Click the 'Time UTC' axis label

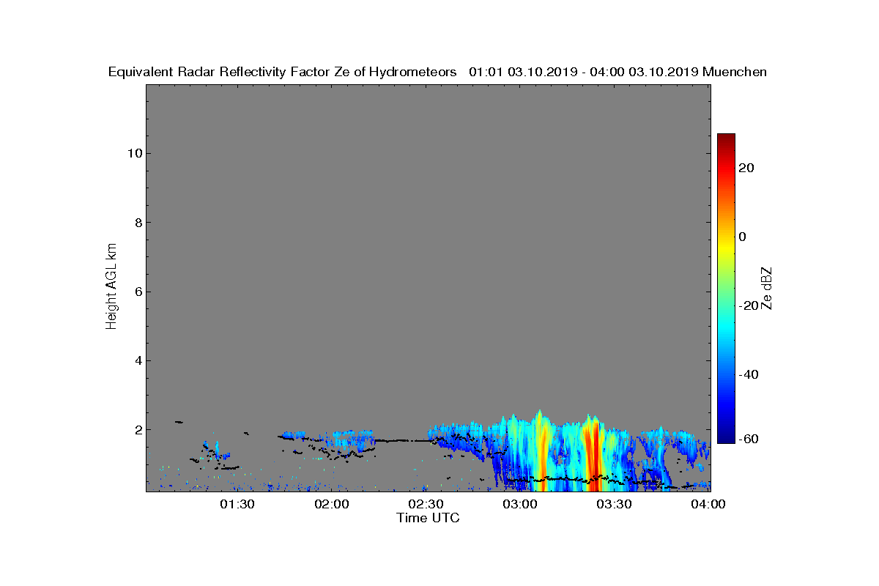(429, 518)
